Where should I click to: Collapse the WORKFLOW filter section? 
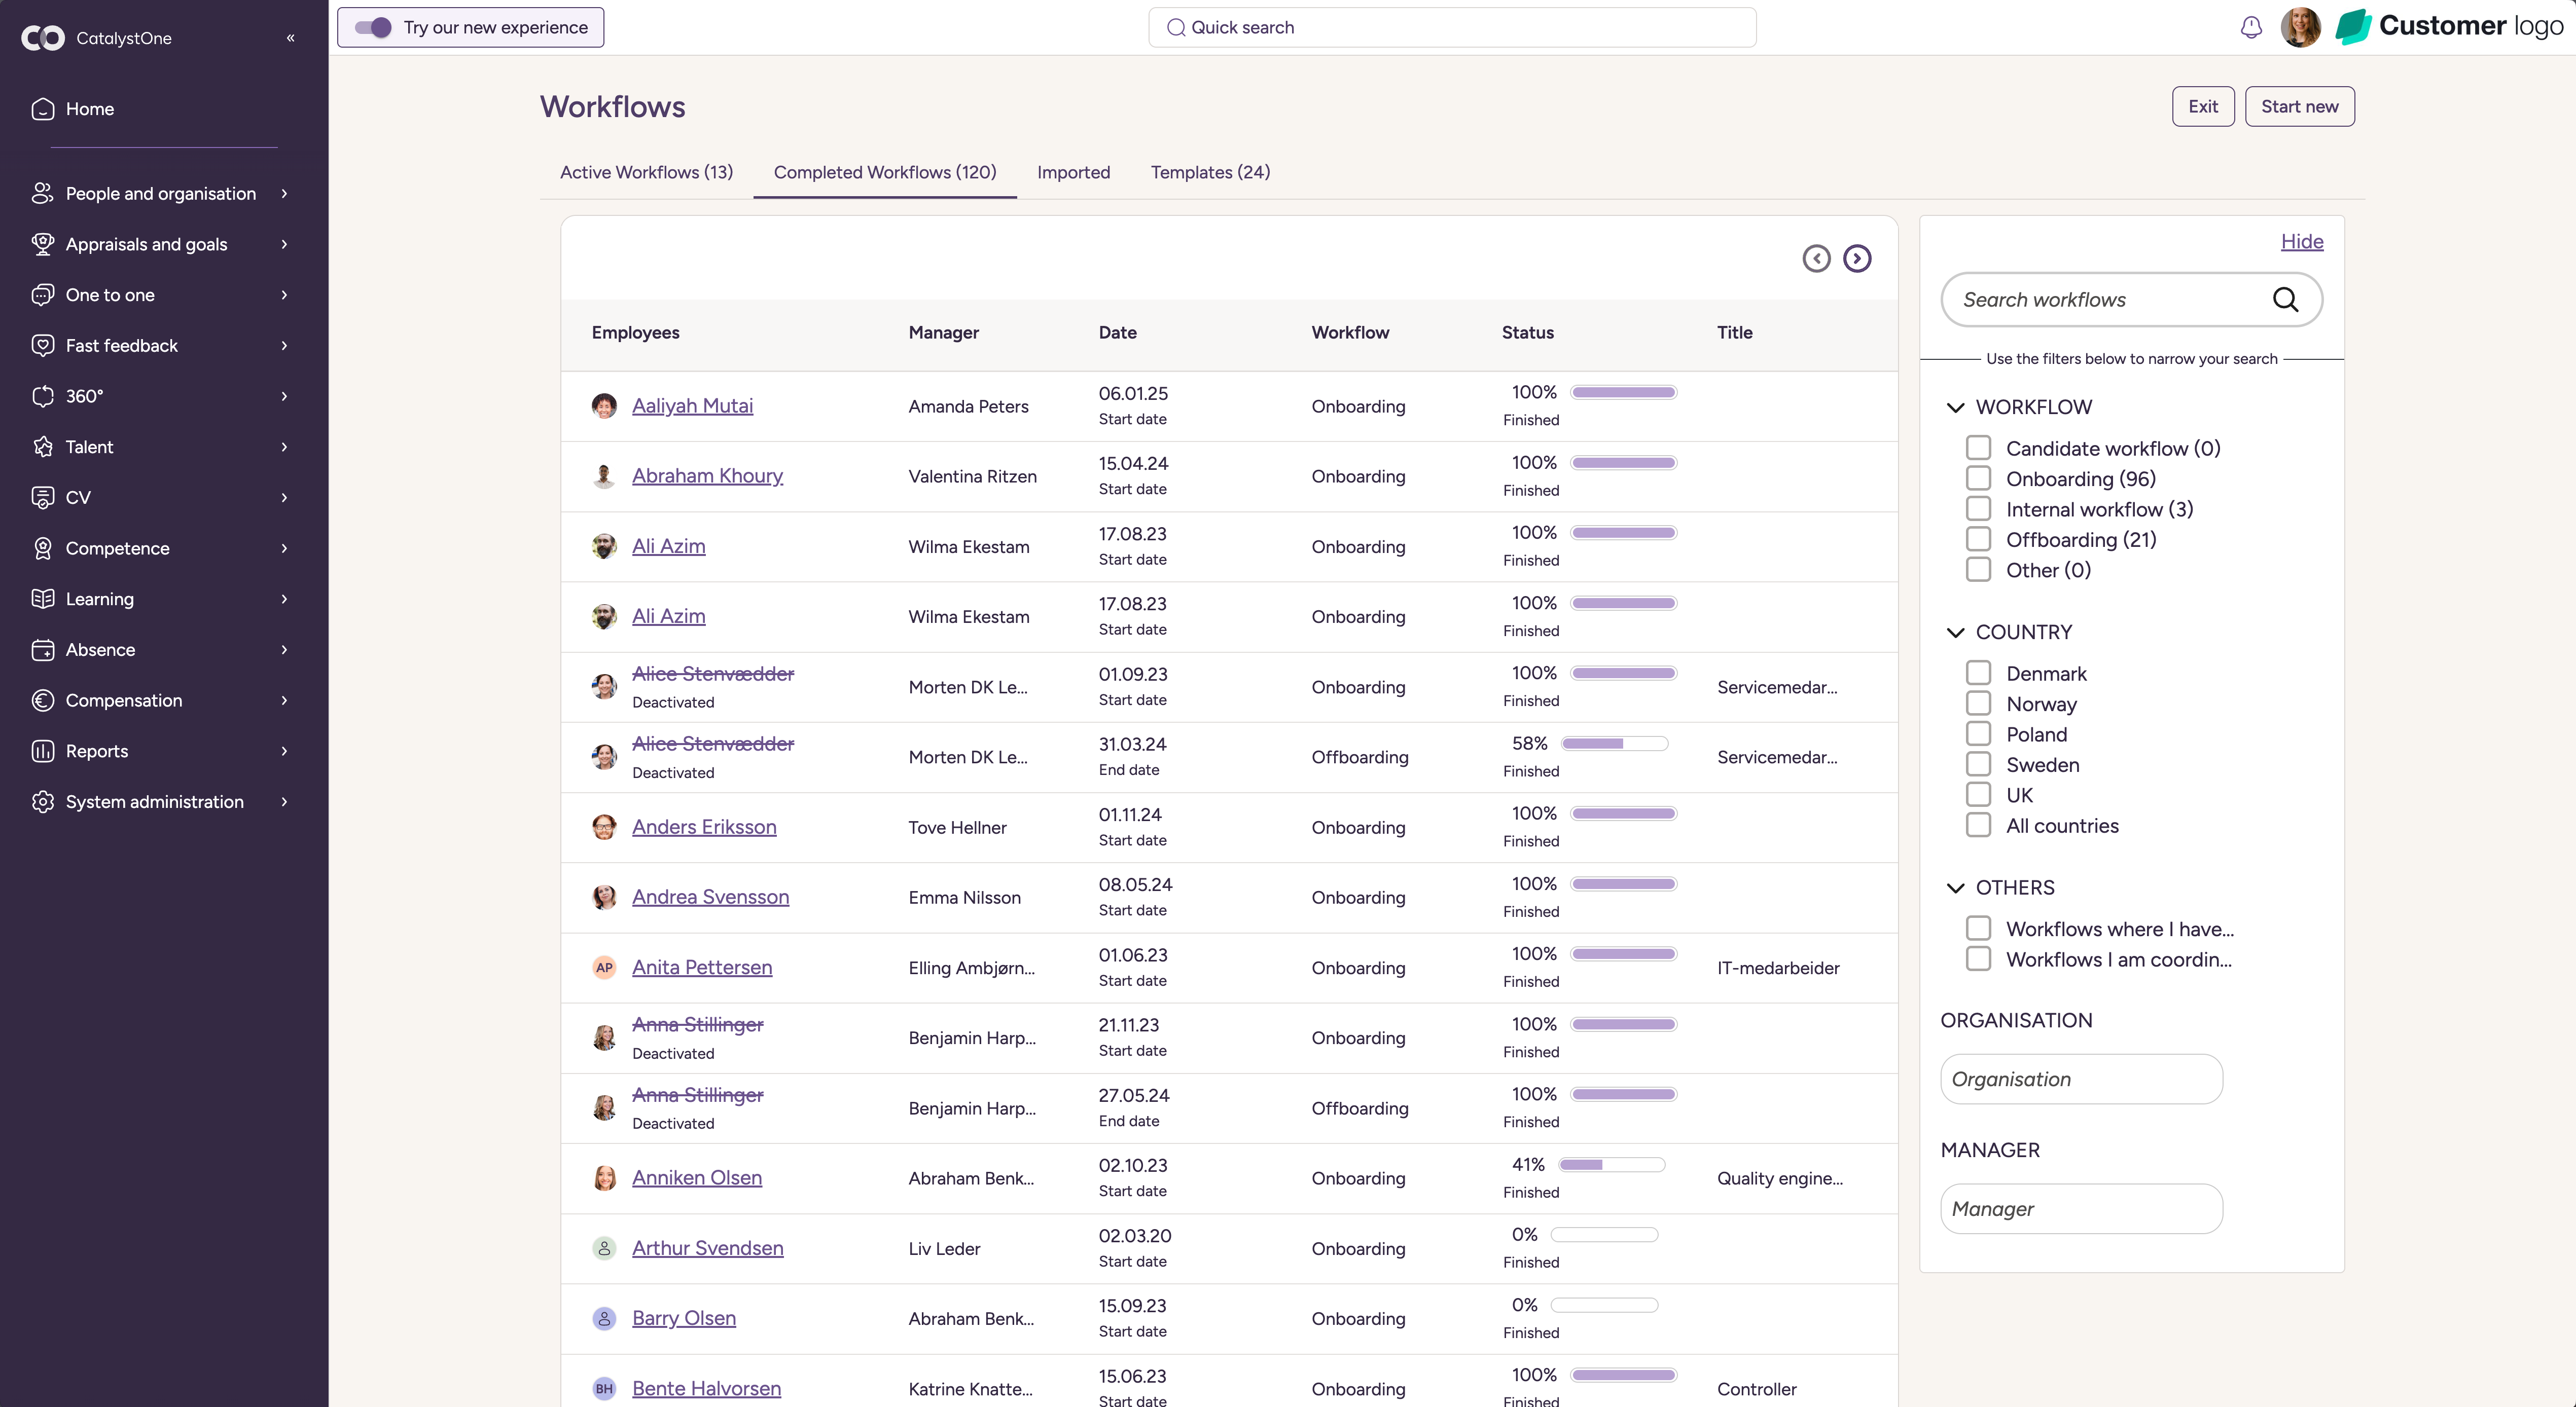pos(1955,408)
